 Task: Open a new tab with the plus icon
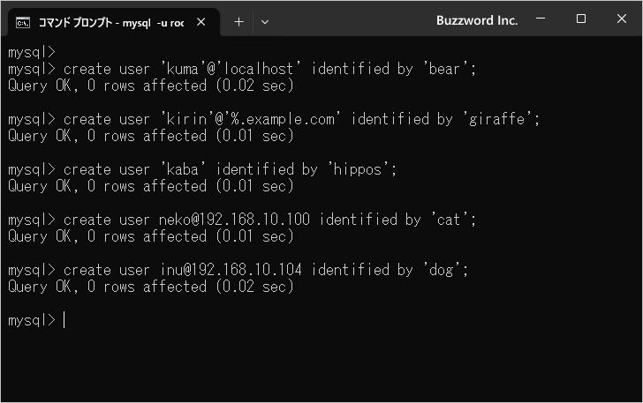(x=238, y=22)
